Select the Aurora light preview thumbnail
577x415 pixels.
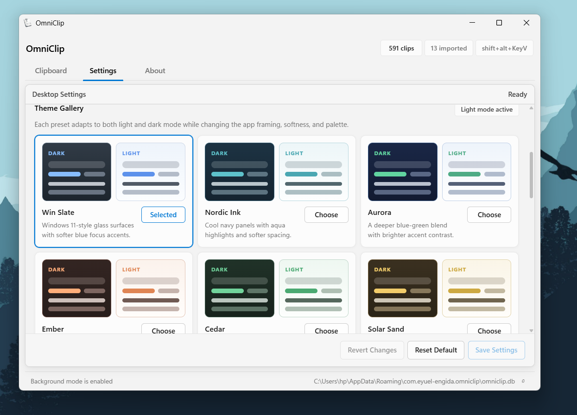[x=476, y=172]
